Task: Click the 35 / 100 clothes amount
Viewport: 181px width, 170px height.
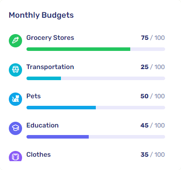Action: tap(153, 155)
